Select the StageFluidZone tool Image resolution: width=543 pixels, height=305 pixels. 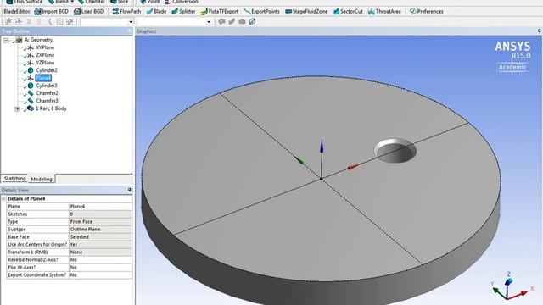tap(306, 11)
